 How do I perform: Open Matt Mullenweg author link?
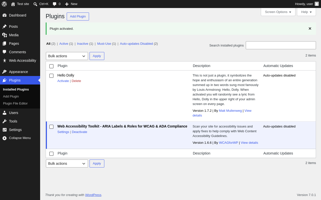click(x=230, y=110)
